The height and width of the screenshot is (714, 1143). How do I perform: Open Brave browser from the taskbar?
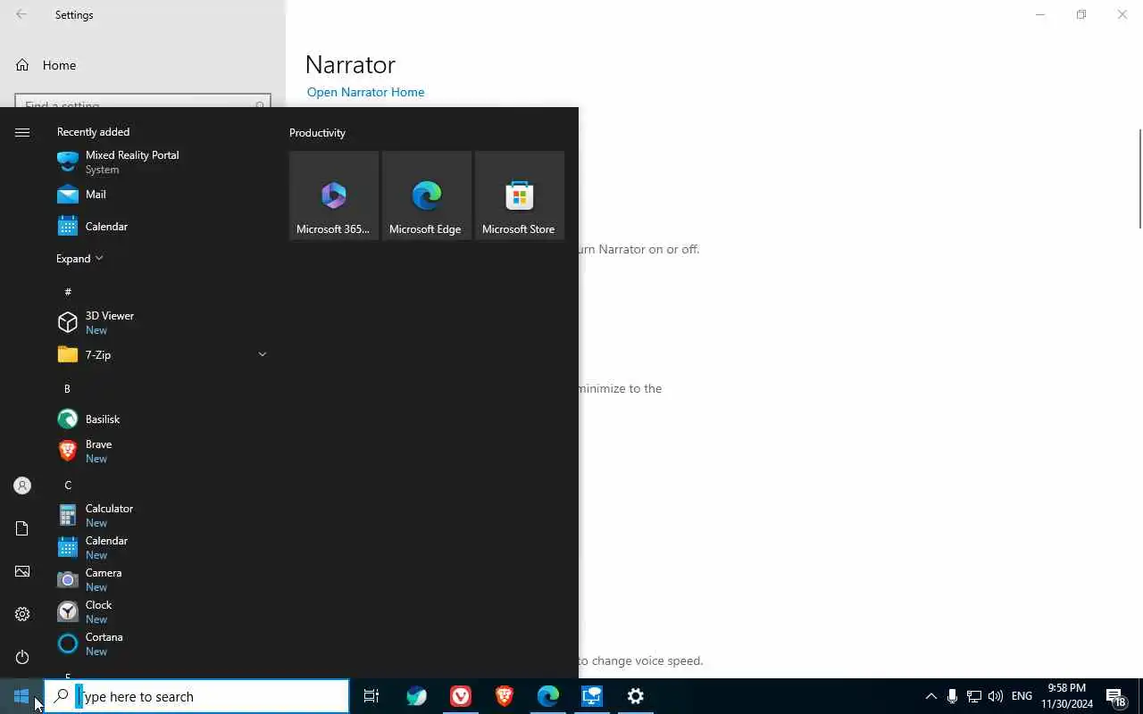[x=505, y=696]
